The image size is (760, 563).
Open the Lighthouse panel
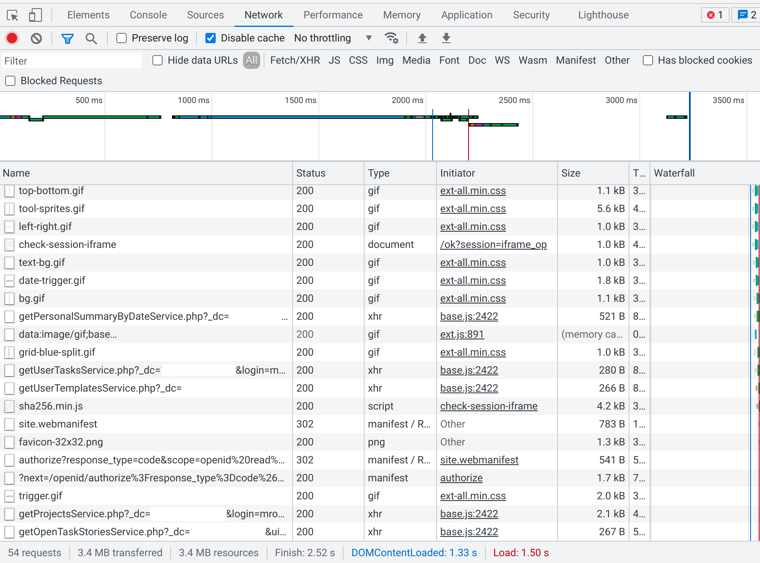603,15
